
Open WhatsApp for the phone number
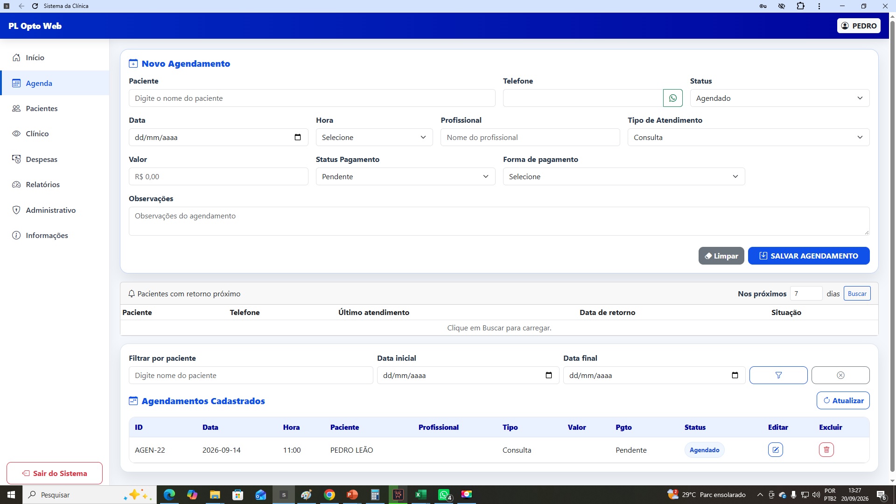pyautogui.click(x=672, y=98)
